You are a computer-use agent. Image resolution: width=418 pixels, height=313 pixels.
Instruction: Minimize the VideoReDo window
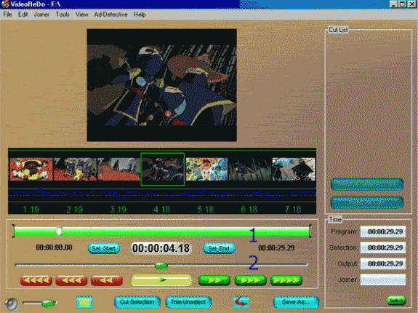pyautogui.click(x=393, y=4)
